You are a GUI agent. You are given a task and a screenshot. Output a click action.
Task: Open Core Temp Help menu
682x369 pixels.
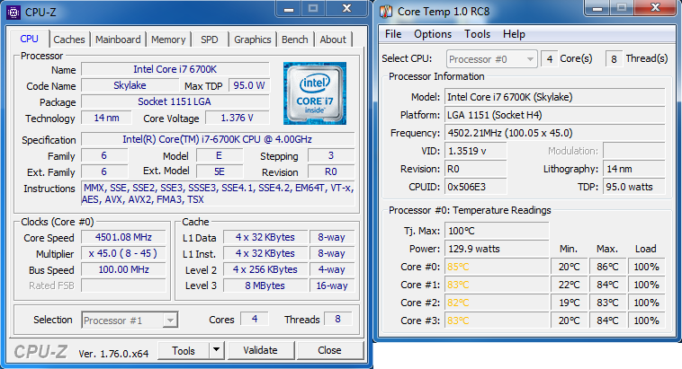click(514, 34)
